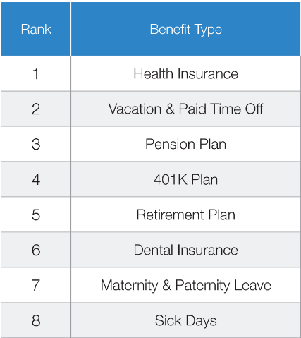This screenshot has height=338, width=301.
Task: Click rank number 4 cell
Action: (36, 179)
